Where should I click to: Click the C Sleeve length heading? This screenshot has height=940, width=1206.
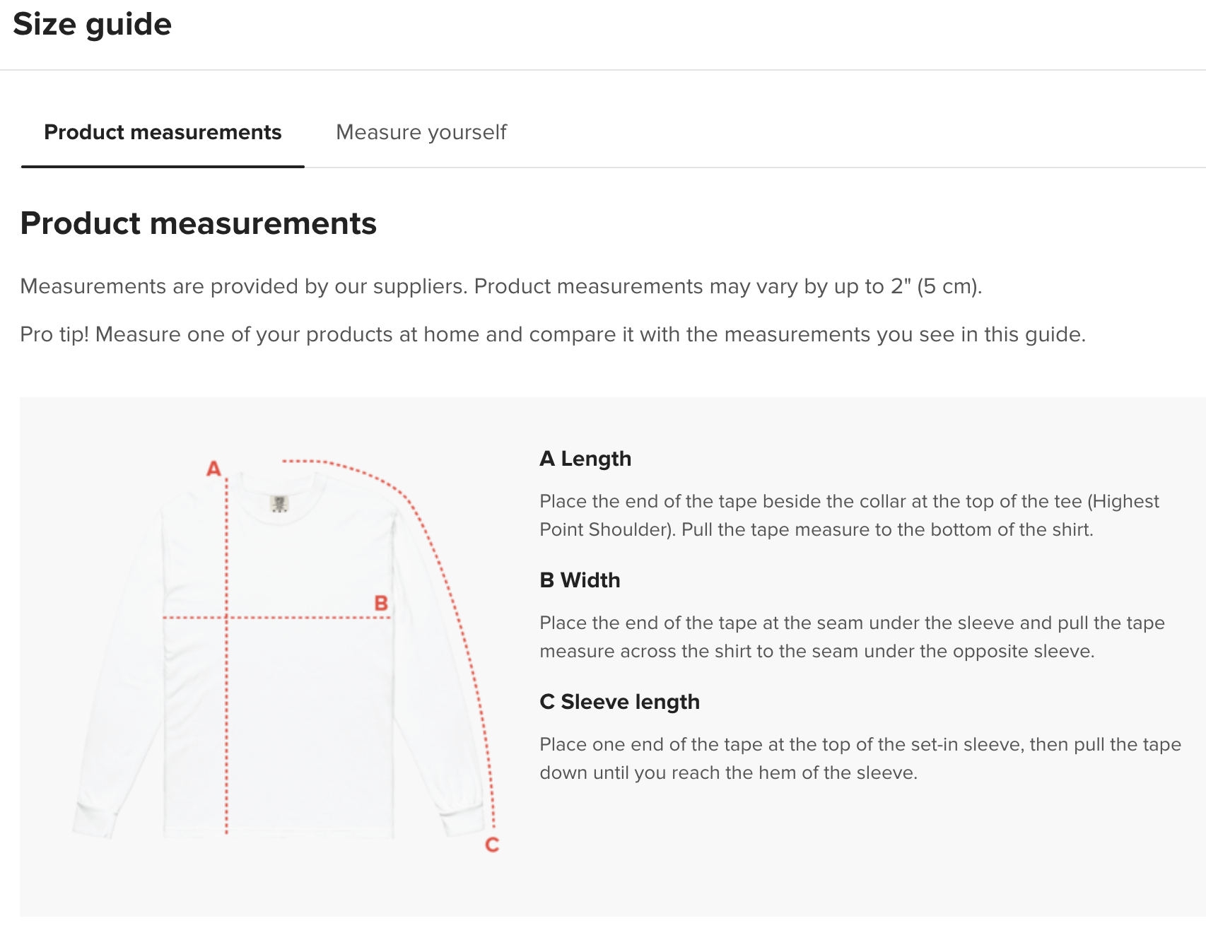(619, 702)
